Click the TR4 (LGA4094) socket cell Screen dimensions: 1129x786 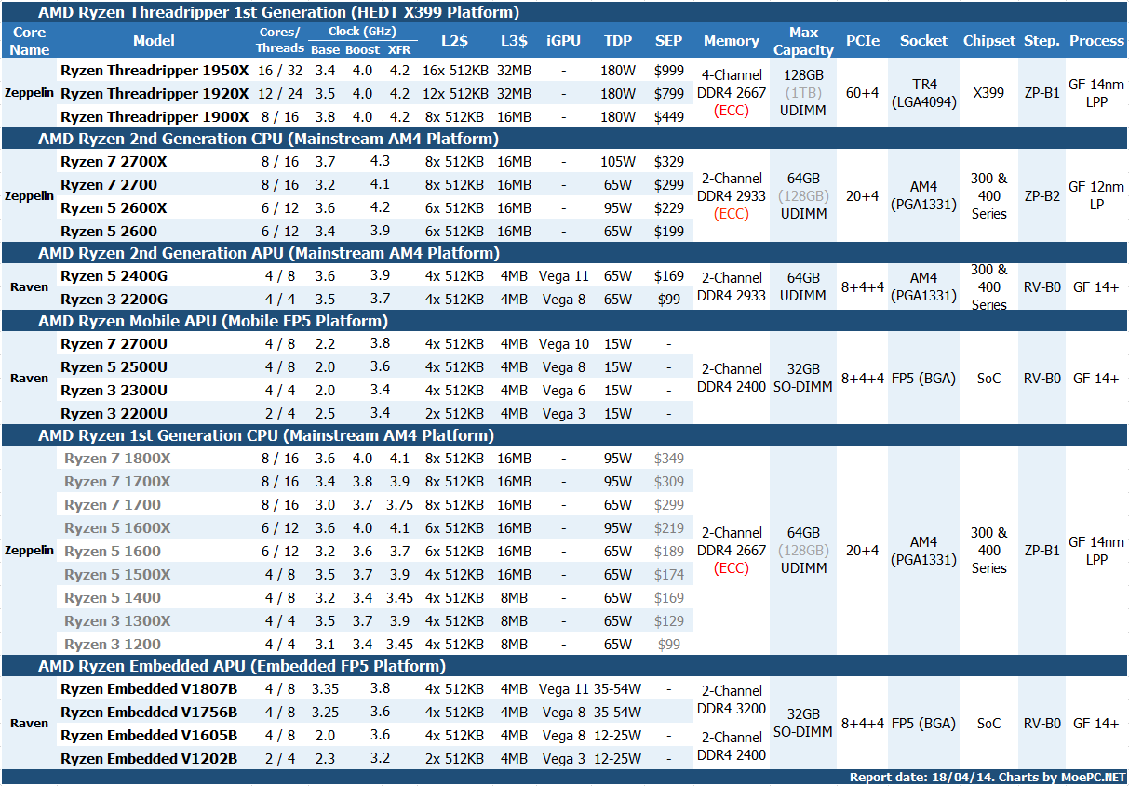coord(924,94)
